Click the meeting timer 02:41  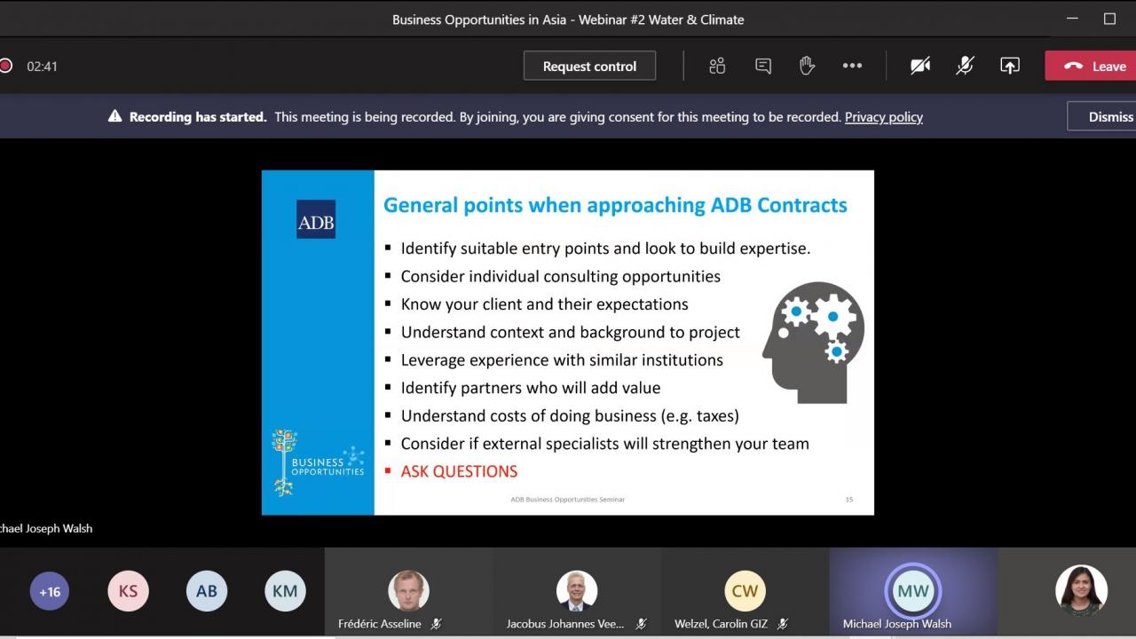42,66
